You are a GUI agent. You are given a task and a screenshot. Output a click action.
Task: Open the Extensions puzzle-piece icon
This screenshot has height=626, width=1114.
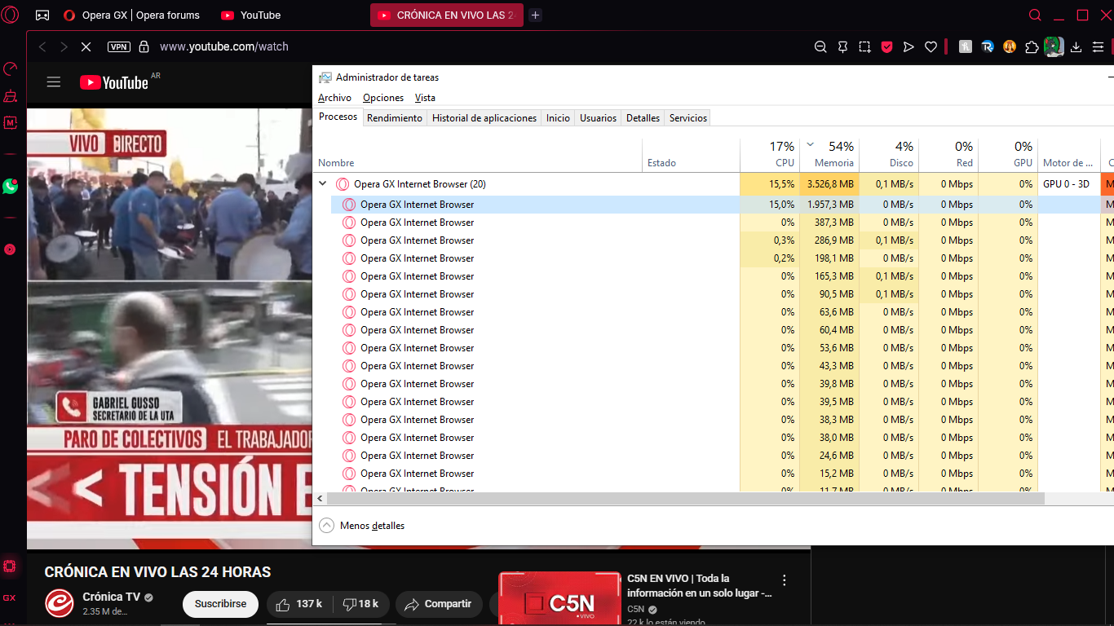1032,47
